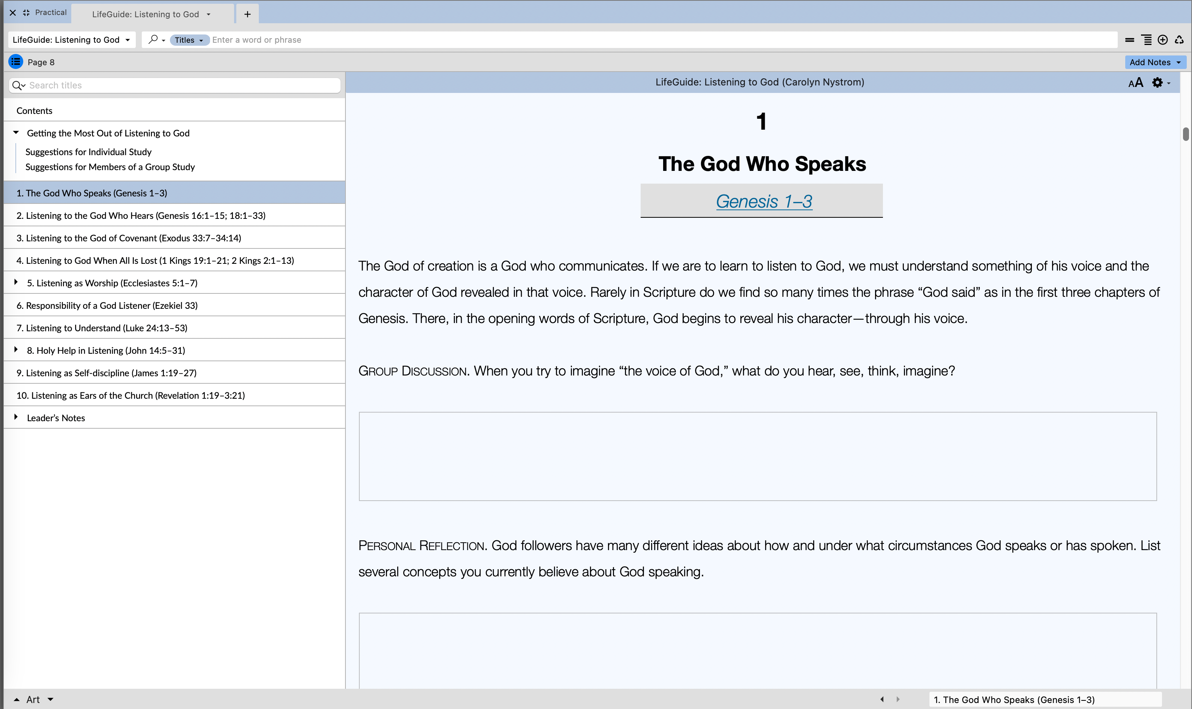1192x709 pixels.
Task: Expand the Leader's Notes section
Action: 16,417
